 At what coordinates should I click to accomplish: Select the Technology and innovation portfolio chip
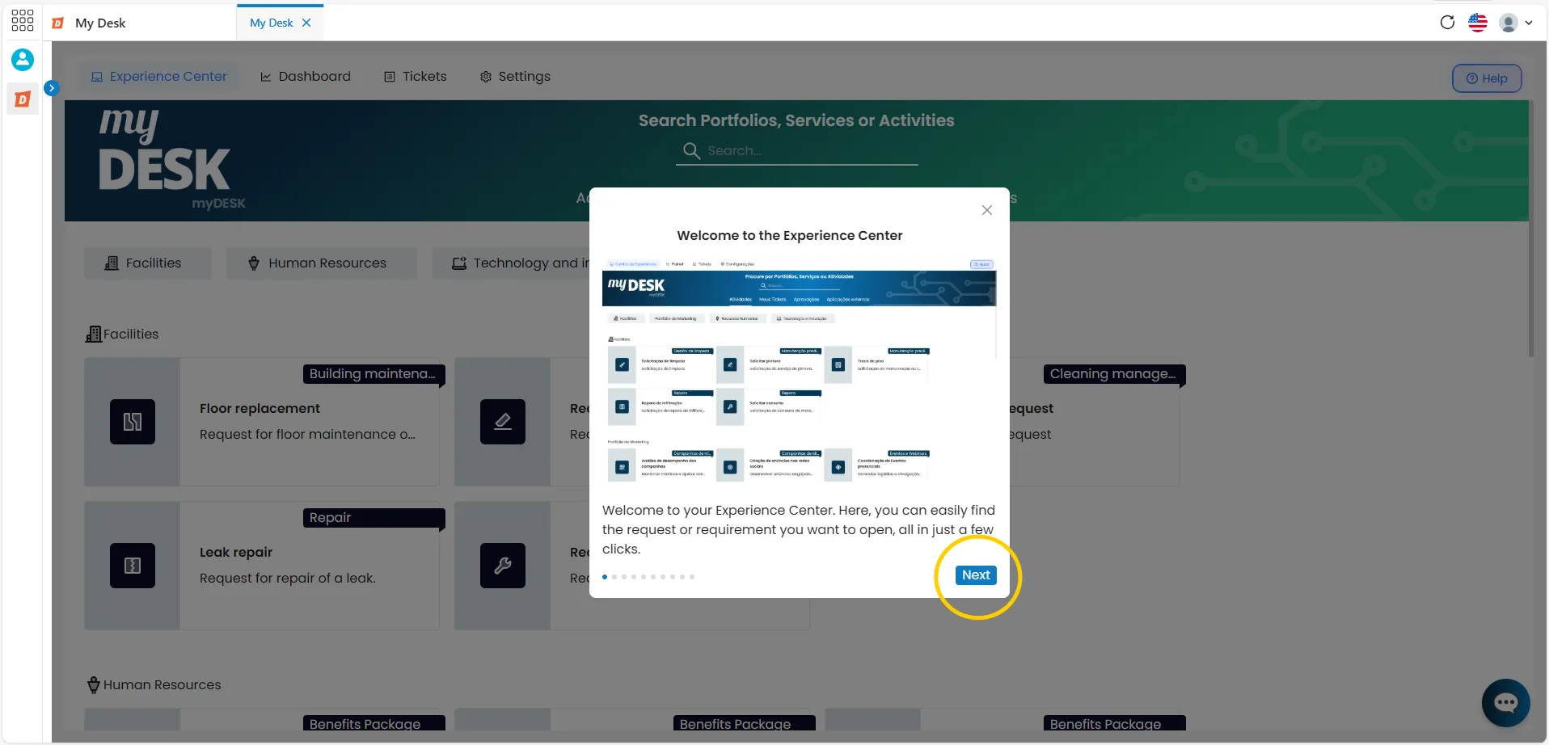coord(511,263)
